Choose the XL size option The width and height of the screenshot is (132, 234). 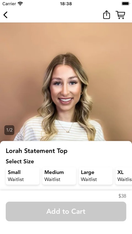(x=124, y=176)
